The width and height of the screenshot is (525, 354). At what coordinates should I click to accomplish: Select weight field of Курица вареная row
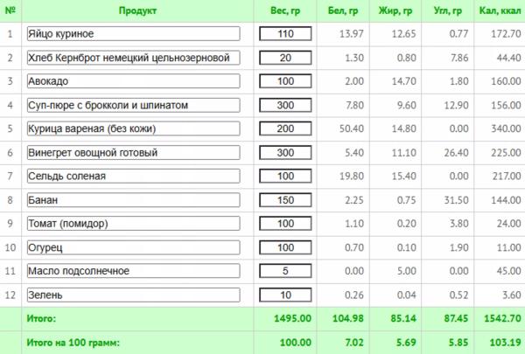(x=285, y=128)
